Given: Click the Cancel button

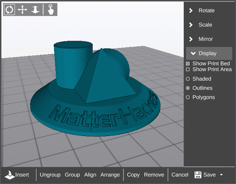Looking at the screenshot, I should point(180,175).
